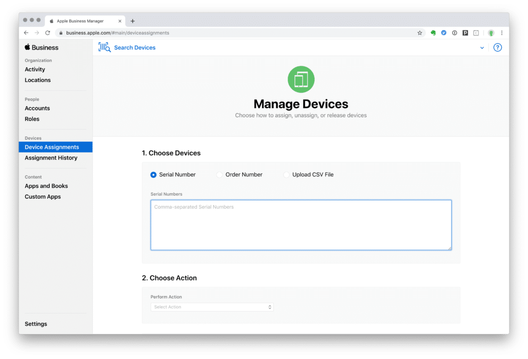Click the Search Devices link

(135, 47)
